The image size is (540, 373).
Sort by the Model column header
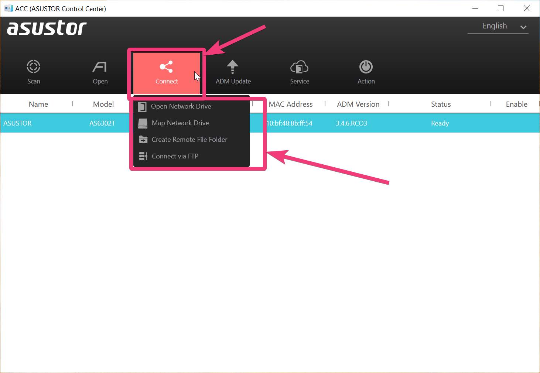coord(103,104)
